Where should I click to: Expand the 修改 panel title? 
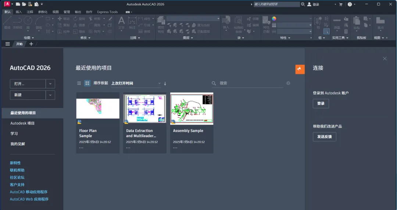[x=85, y=38]
